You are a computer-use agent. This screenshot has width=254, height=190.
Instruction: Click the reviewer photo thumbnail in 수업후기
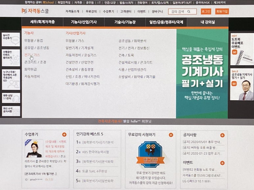pyautogui.click(x=34, y=148)
